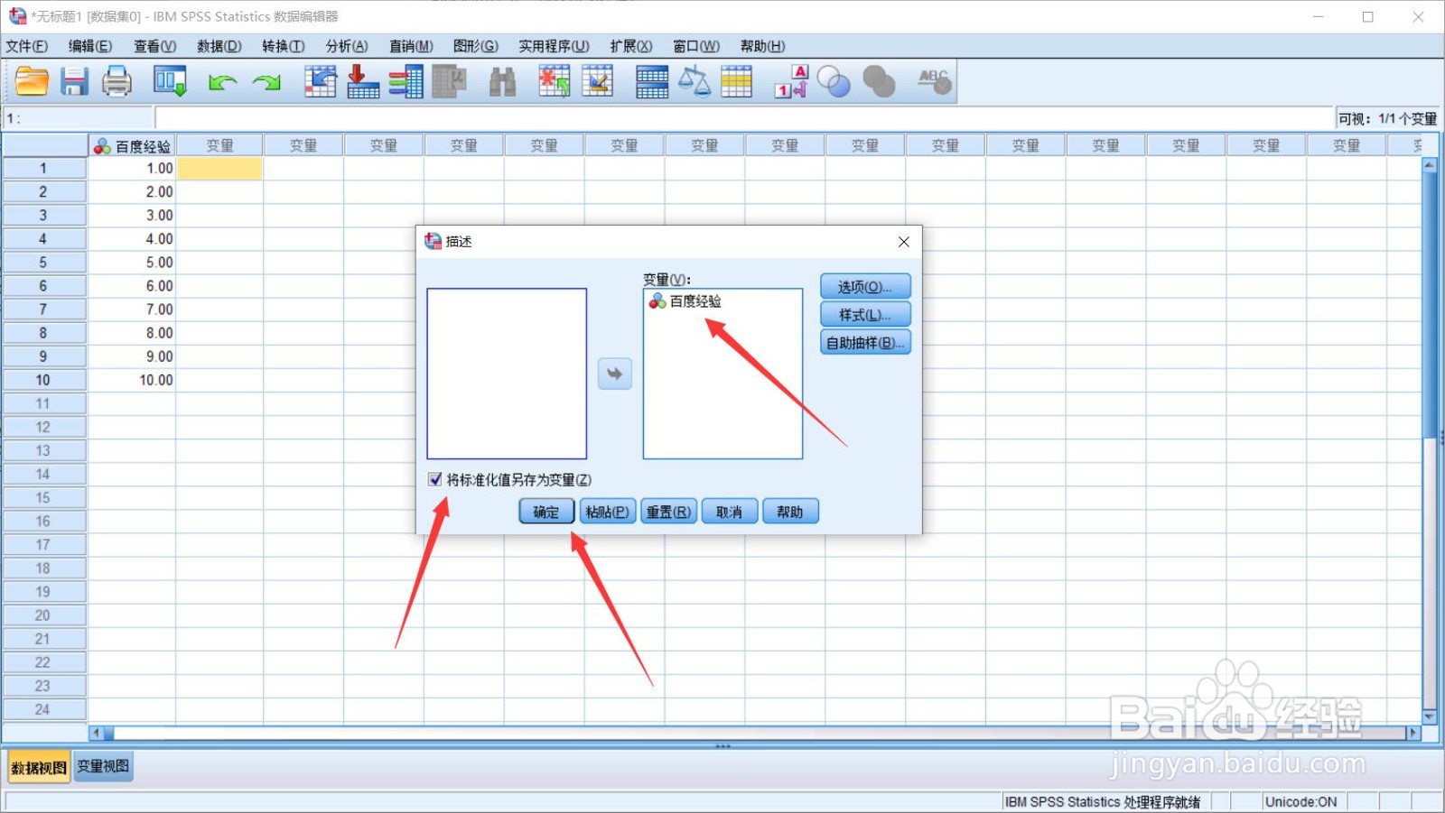
Task: Open data document folder icon
Action: 32,81
